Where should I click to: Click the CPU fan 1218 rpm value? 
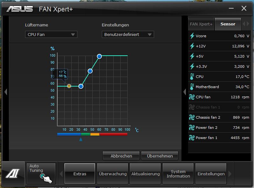click(240, 97)
